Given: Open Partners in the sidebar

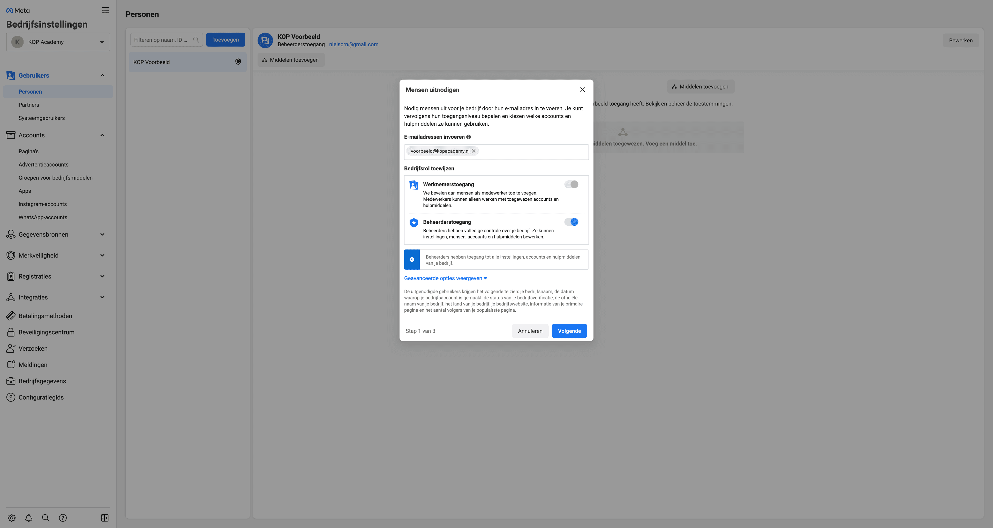Looking at the screenshot, I should point(28,105).
